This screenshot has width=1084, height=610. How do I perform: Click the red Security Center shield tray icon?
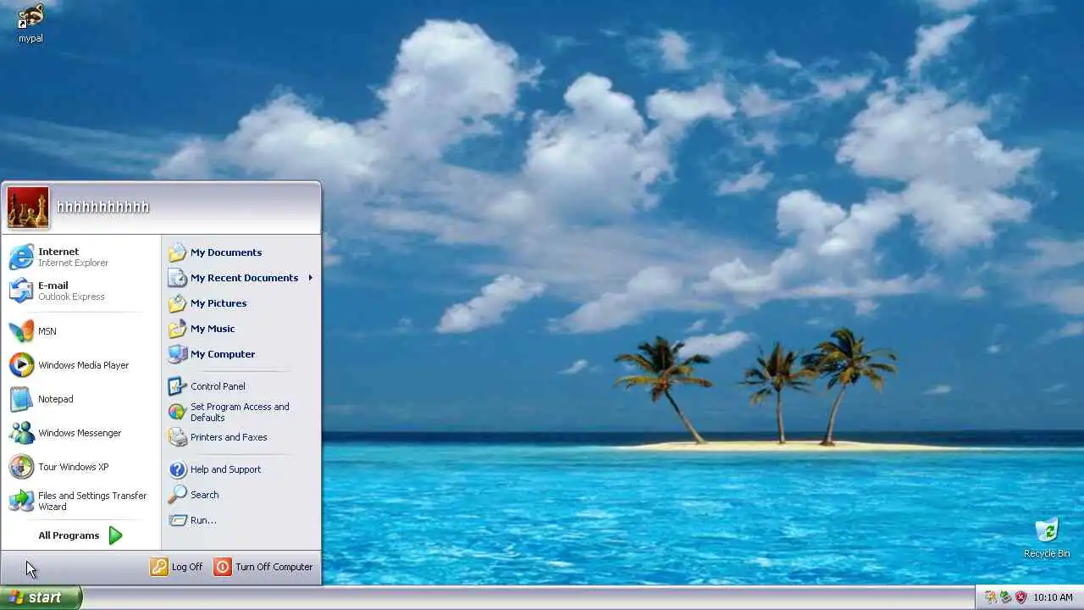[1020, 597]
